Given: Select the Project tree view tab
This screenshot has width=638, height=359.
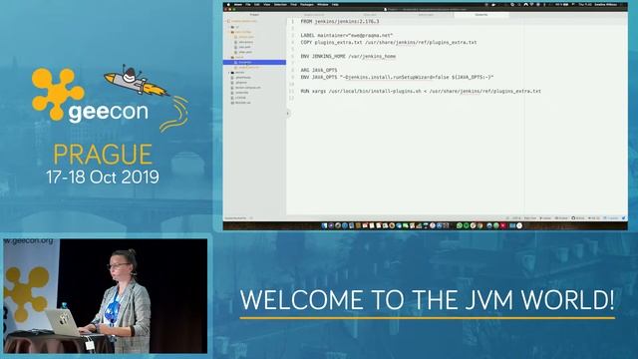Looking at the screenshot, I should point(254,15).
